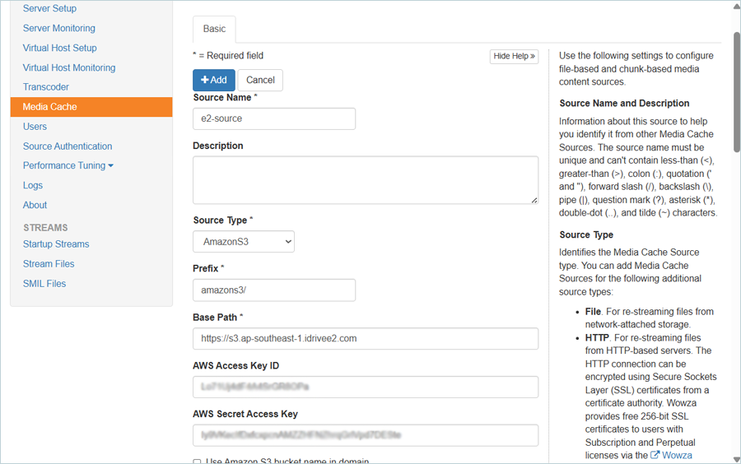Select Media Cache menu item
The width and height of the screenshot is (741, 464).
coord(91,107)
